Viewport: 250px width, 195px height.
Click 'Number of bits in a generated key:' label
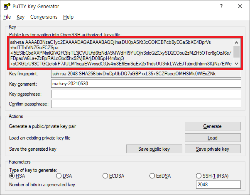coord(43,185)
